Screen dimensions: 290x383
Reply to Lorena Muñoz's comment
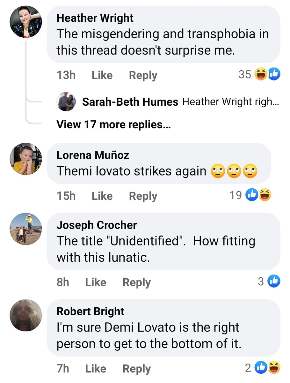143,196
